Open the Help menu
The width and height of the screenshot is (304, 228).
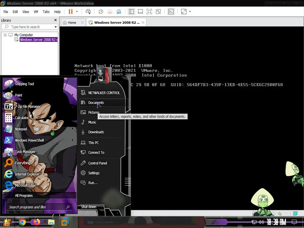pos(57,12)
